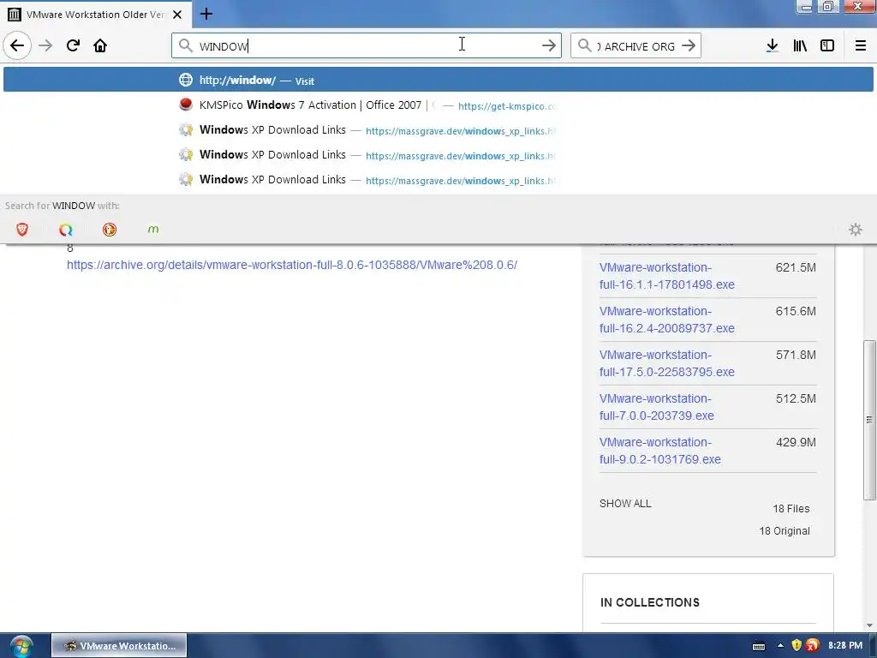Open search settings gear icon

click(x=856, y=230)
